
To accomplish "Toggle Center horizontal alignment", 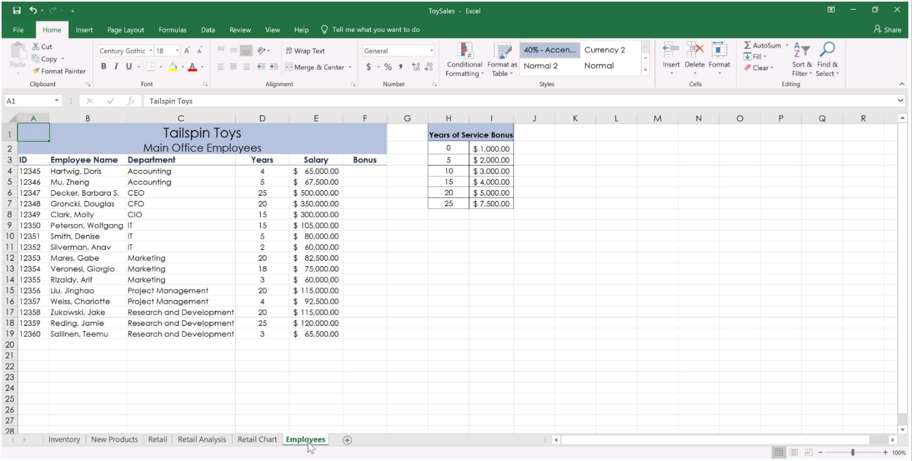I will point(233,67).
